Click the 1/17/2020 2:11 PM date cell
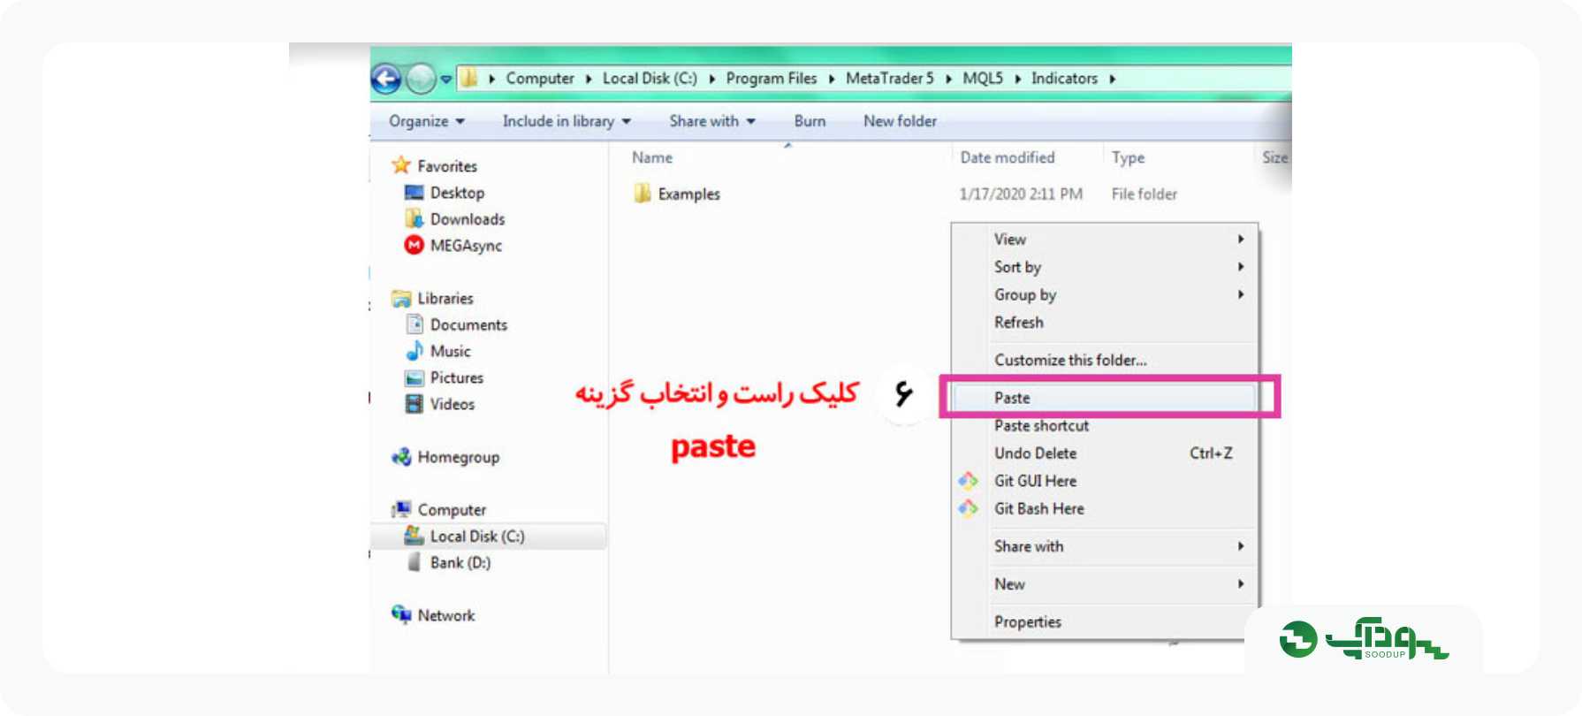This screenshot has height=716, width=1582. coord(1021,194)
